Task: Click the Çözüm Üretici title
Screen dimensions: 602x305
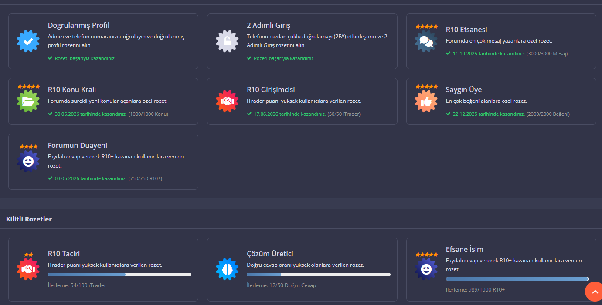Action: tap(270, 253)
